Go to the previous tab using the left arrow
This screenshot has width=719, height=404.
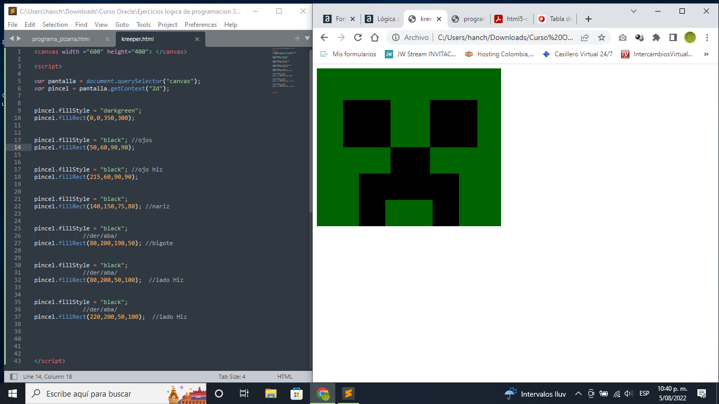point(12,38)
